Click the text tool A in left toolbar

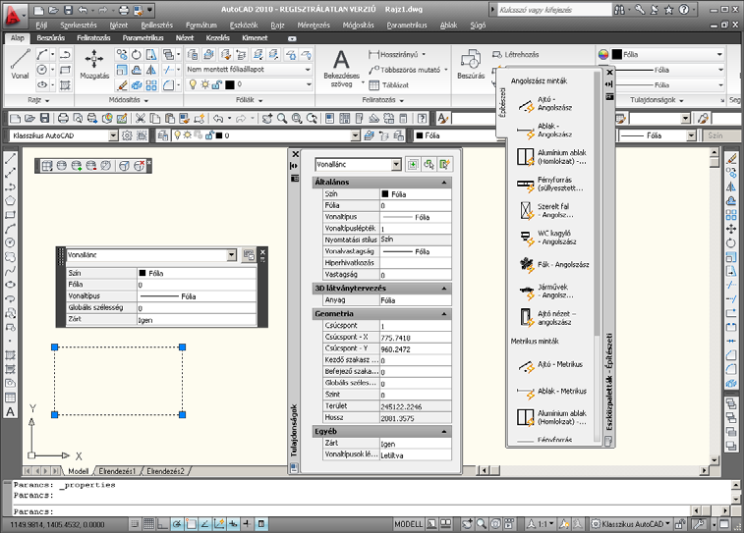click(x=10, y=411)
